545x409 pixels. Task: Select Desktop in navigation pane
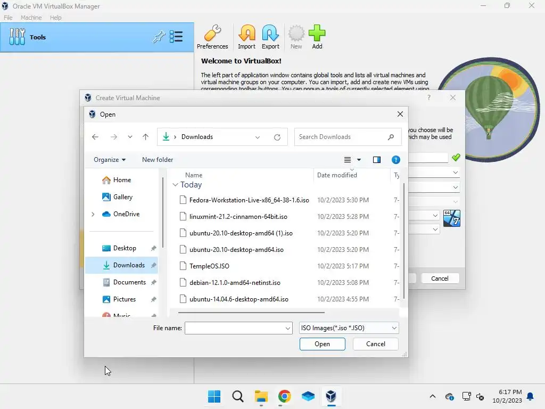pos(122,248)
